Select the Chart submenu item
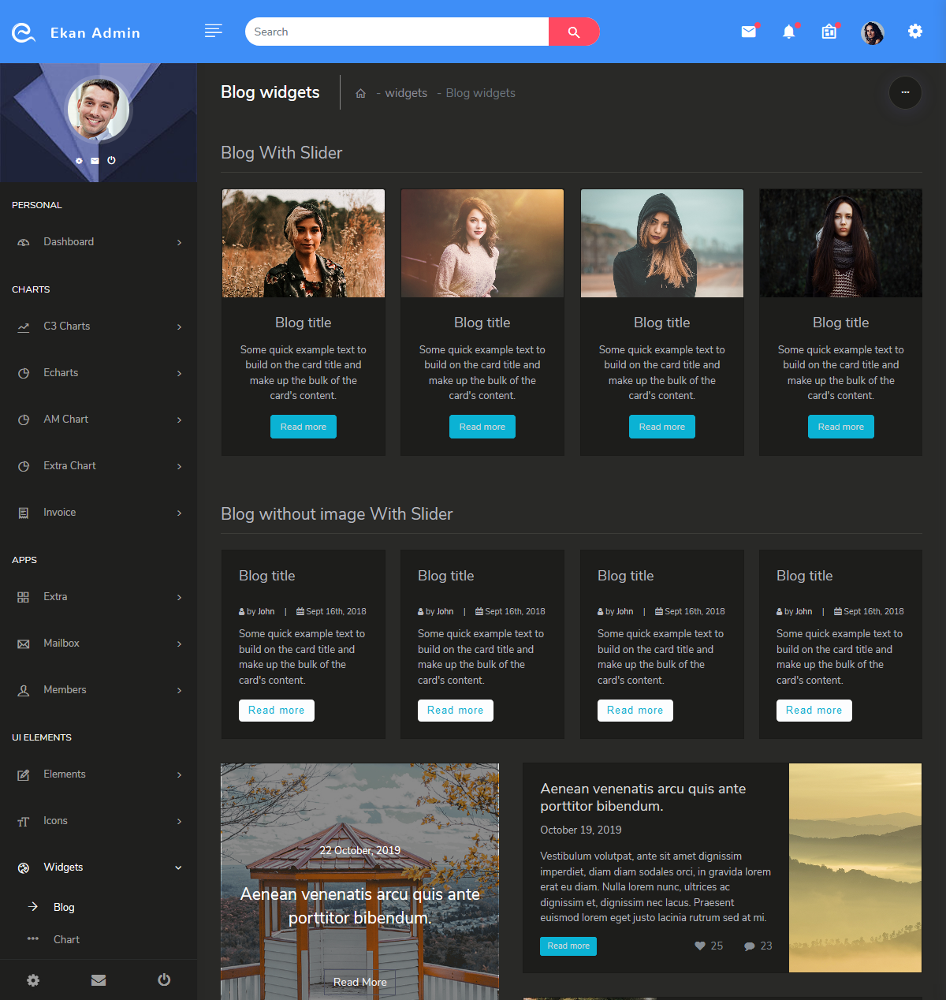 coord(66,939)
